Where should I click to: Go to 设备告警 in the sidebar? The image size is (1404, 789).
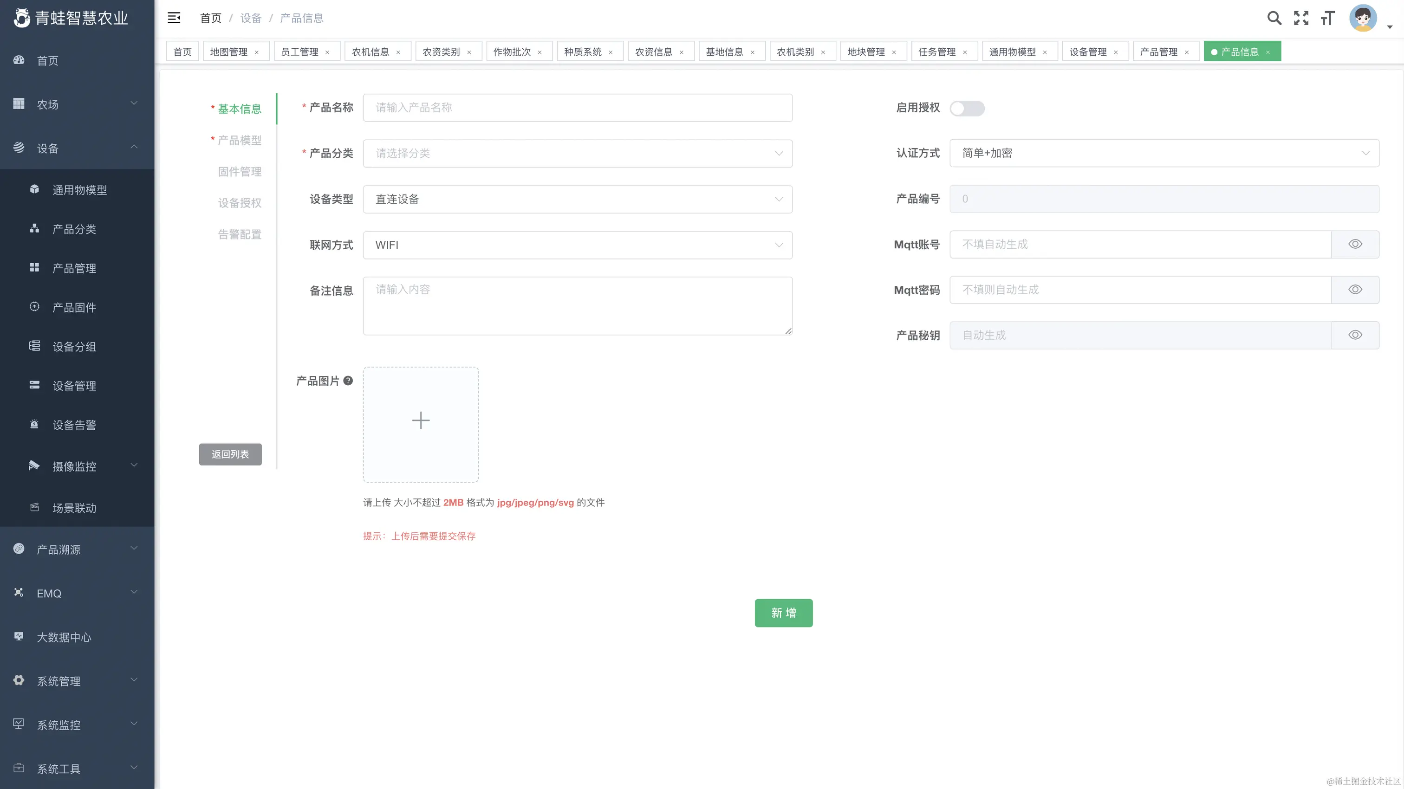pos(74,425)
